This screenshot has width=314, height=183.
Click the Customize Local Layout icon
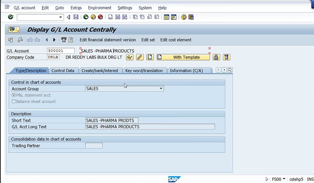[191, 17]
